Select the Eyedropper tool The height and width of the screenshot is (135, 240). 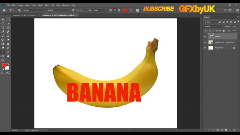(3, 32)
